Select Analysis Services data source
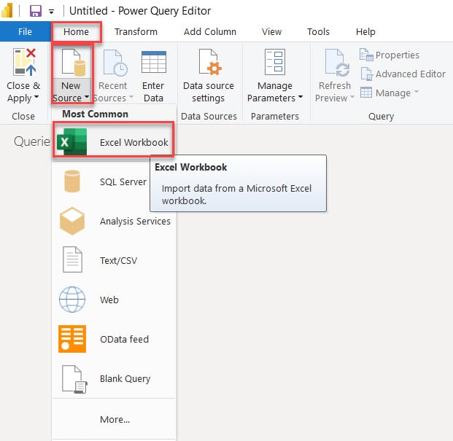 point(114,222)
